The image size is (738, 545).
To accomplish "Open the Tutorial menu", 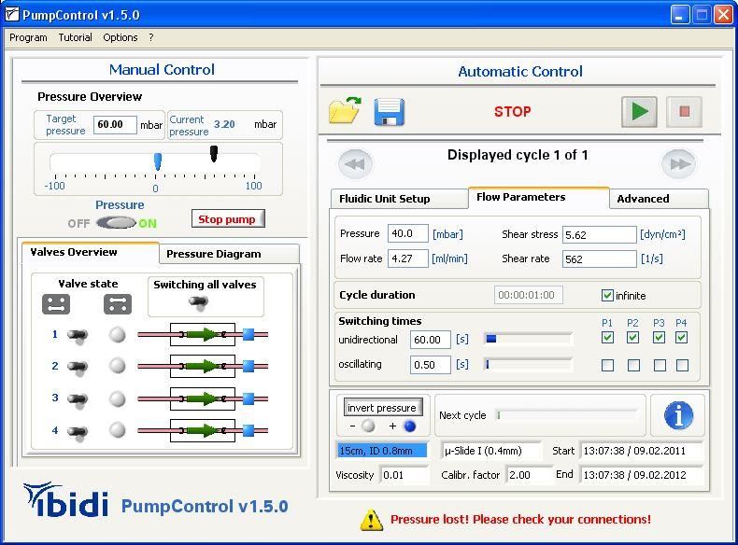I will (76, 37).
